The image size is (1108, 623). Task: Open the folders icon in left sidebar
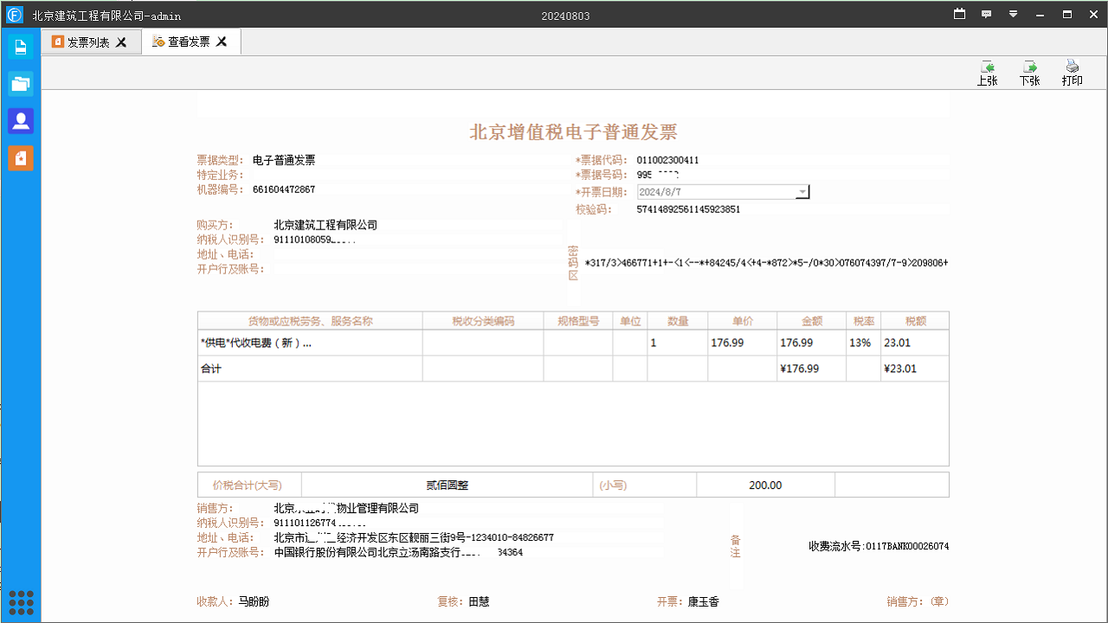click(21, 84)
